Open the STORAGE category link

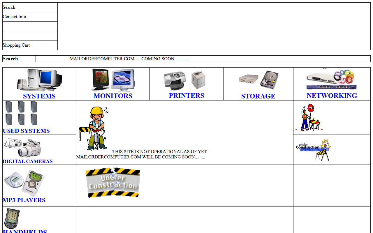coord(258,96)
